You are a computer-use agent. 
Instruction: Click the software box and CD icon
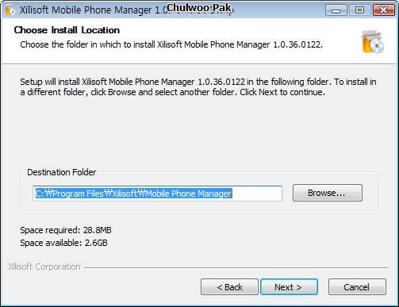point(372,41)
